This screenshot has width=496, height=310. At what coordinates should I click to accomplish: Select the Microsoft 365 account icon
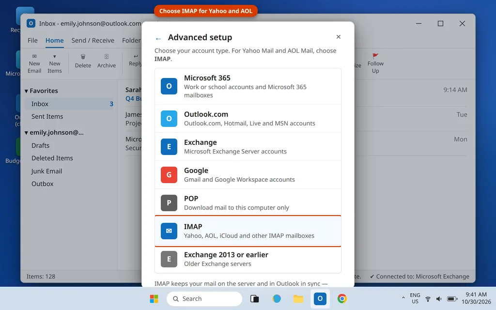(x=169, y=86)
